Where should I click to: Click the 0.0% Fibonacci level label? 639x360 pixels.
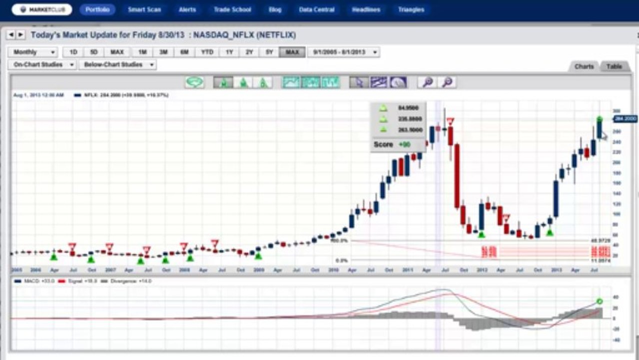[342, 260]
